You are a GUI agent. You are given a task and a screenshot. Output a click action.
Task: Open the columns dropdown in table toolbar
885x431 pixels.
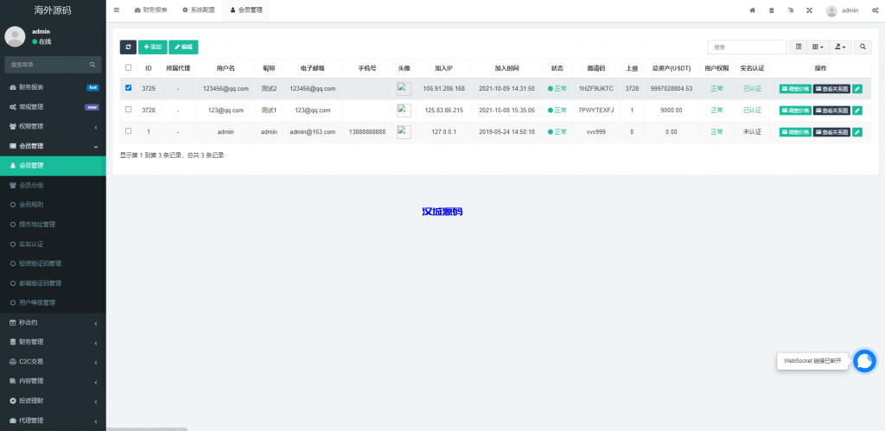coord(818,47)
